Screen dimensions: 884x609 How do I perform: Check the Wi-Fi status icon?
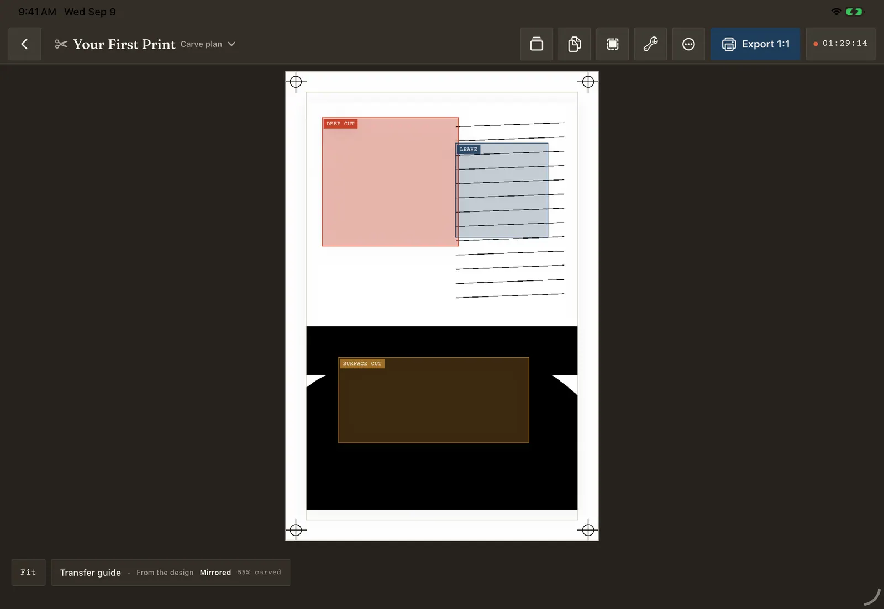[x=836, y=12]
